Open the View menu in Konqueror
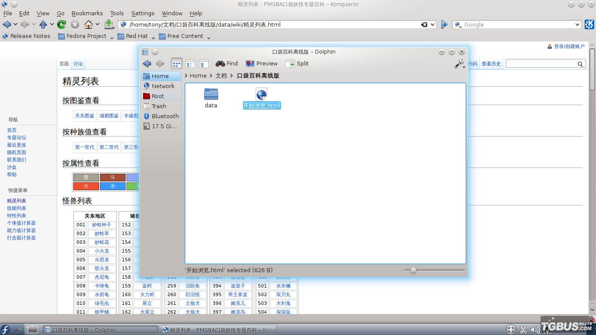This screenshot has height=335, width=596. click(x=43, y=13)
